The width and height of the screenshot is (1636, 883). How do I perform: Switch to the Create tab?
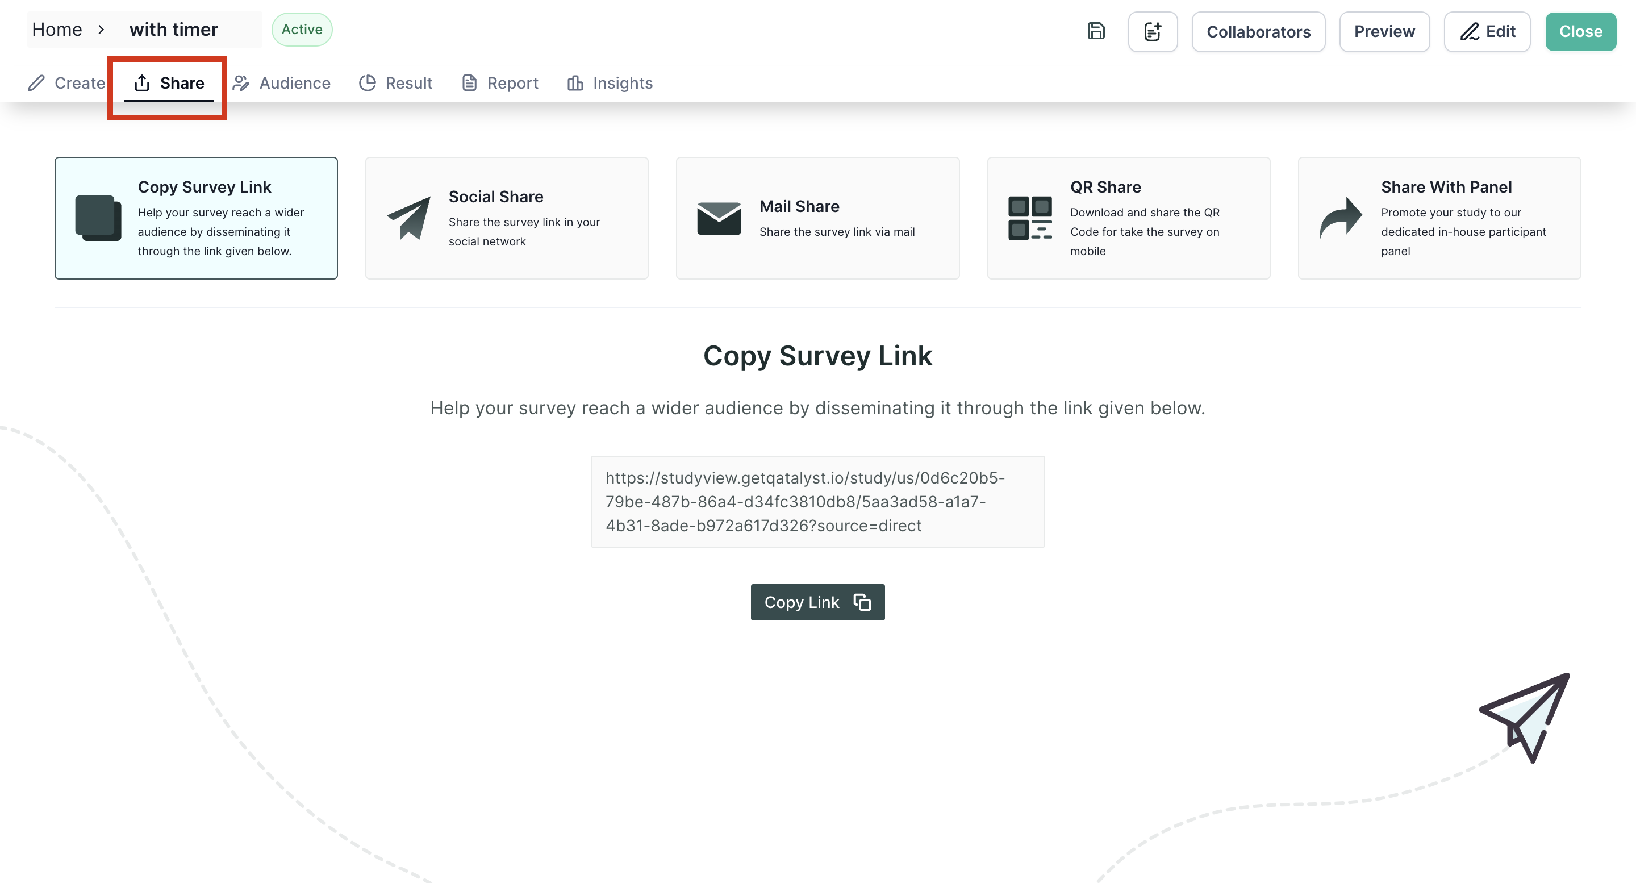tap(66, 82)
